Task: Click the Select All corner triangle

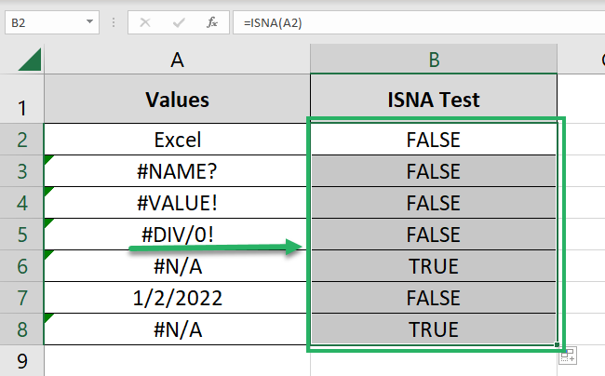Action: pyautogui.click(x=29, y=60)
